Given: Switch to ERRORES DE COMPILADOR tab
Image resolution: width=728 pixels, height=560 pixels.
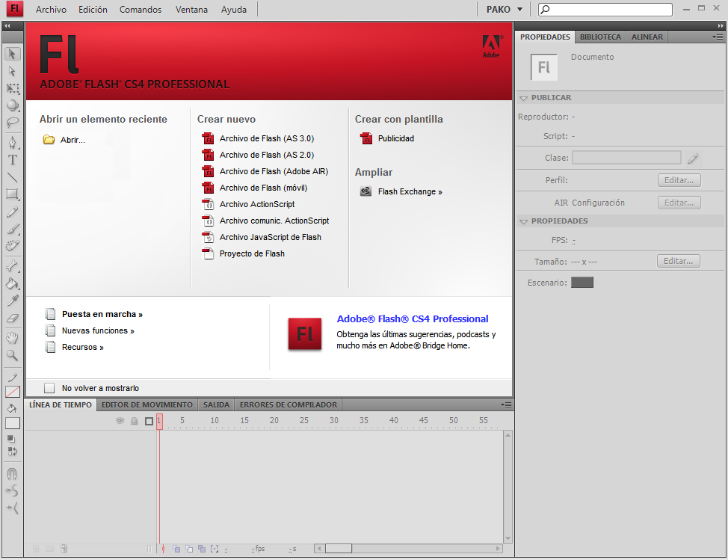Looking at the screenshot, I should pyautogui.click(x=289, y=405).
